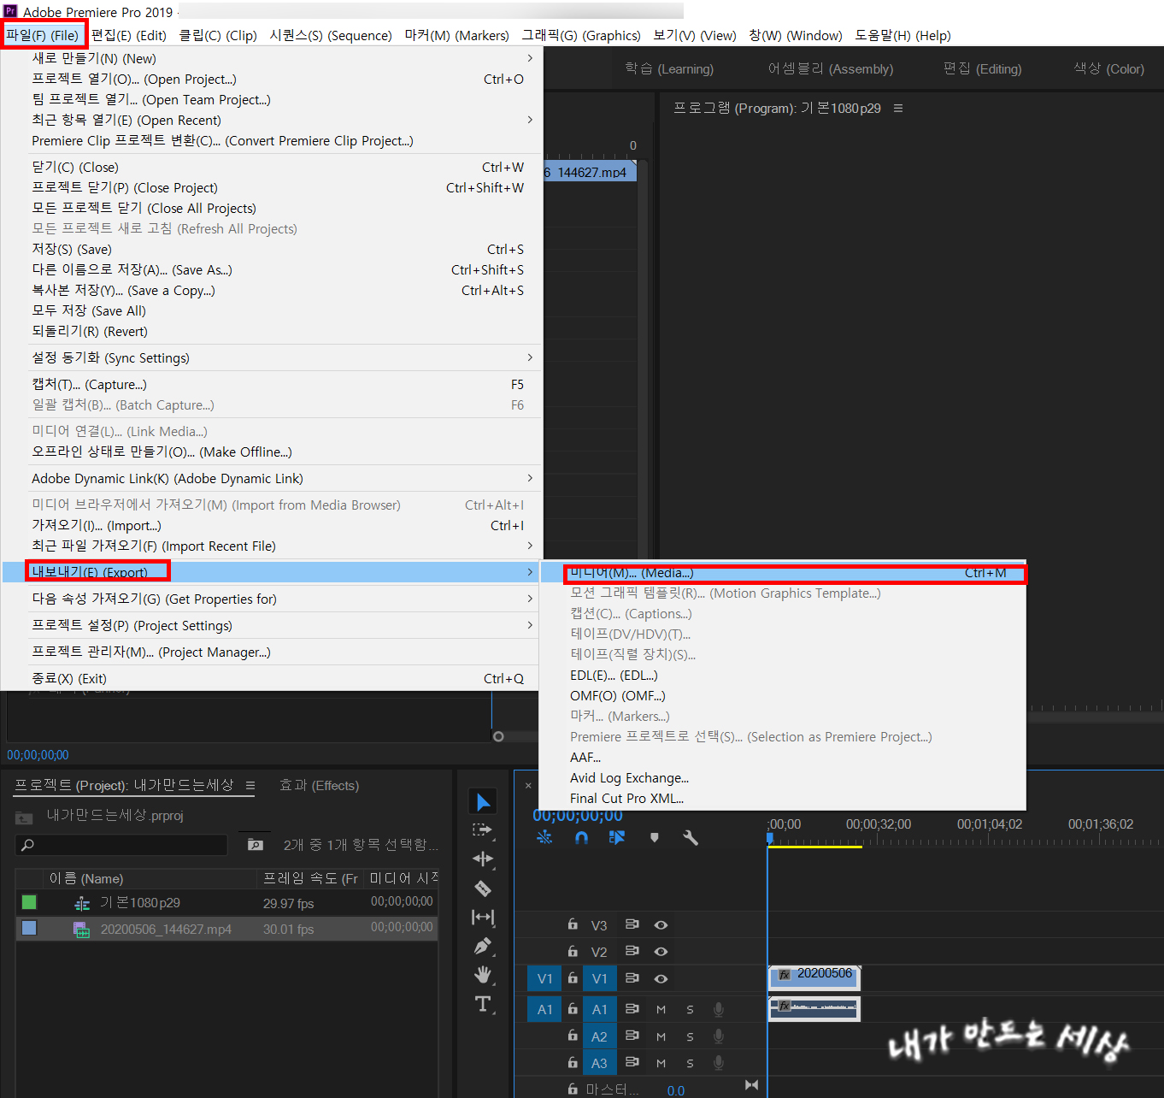Hide V3 track output with eye icon
The height and width of the screenshot is (1098, 1164).
point(661,924)
